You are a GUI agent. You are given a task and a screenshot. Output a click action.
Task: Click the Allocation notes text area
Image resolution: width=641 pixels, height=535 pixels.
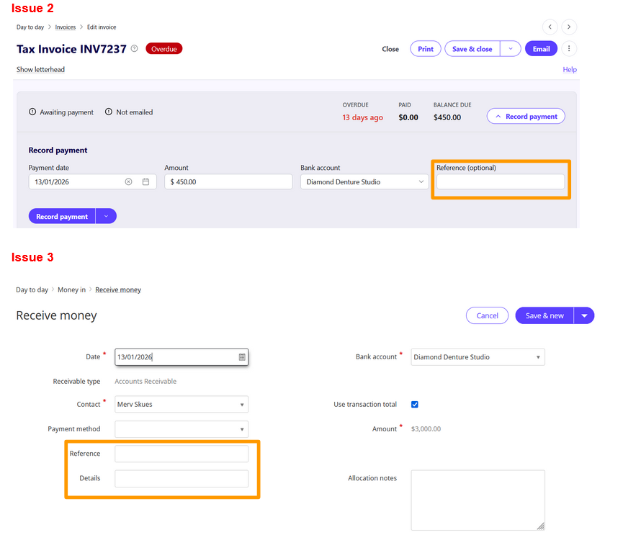tap(478, 500)
